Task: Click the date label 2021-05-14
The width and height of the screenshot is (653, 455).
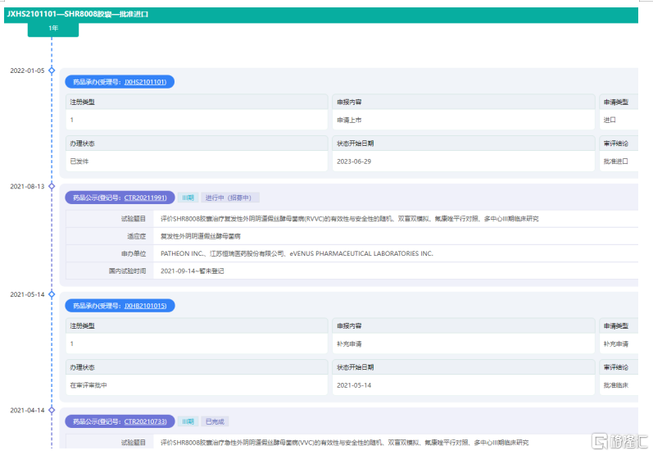Action: 27,294
